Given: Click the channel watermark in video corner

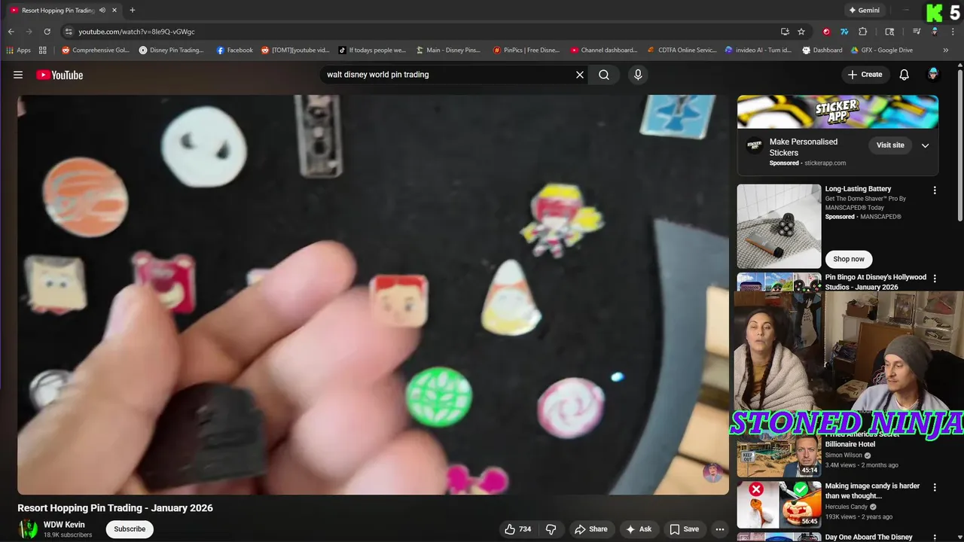Looking at the screenshot, I should tap(712, 473).
